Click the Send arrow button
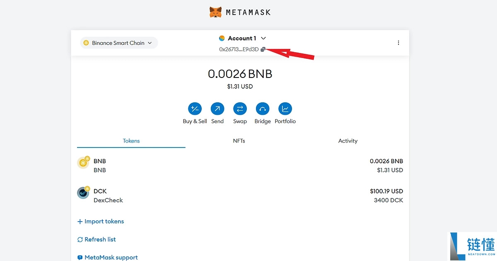Screen dimensions: 497x261 (x=217, y=109)
